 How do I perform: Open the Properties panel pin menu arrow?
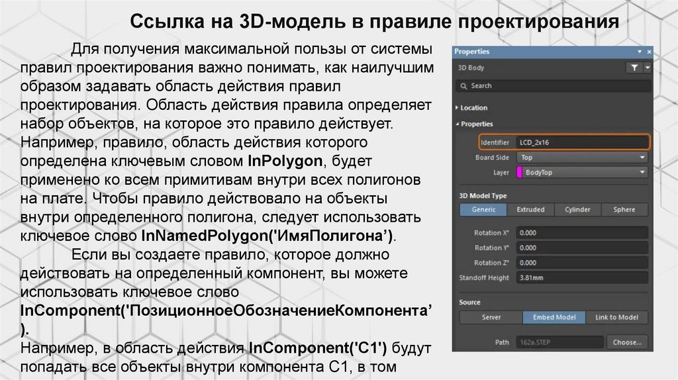point(640,51)
